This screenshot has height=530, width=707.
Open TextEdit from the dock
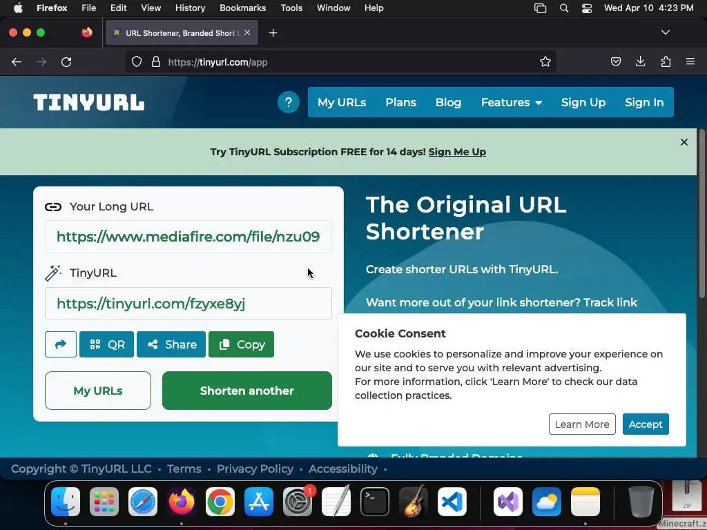(x=336, y=502)
